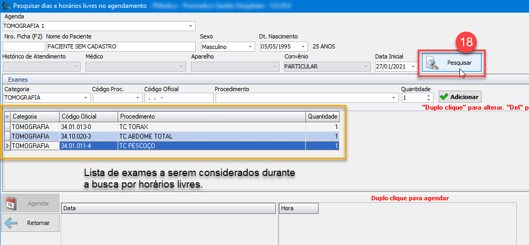Click the Nro. Ficha input field
Image resolution: width=529 pixels, height=245 pixels.
pos(23,46)
